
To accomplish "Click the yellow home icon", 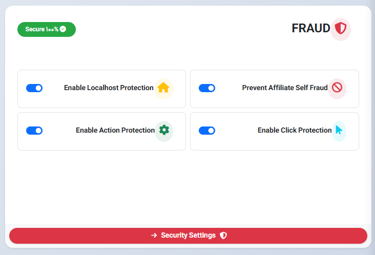I will tap(163, 88).
